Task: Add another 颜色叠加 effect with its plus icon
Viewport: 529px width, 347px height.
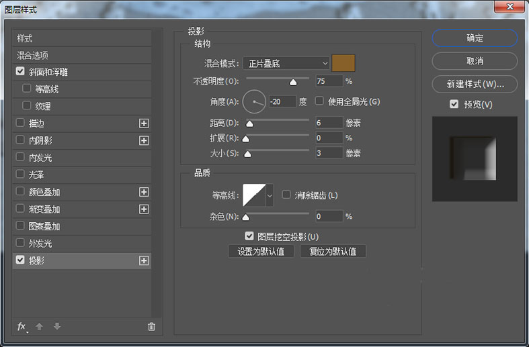Action: [x=144, y=192]
